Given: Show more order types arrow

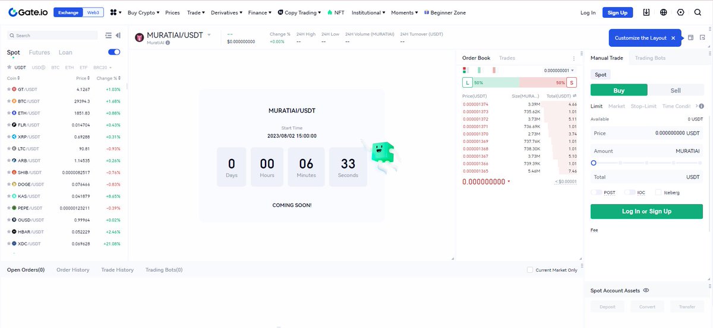Looking at the screenshot, I should [x=696, y=106].
